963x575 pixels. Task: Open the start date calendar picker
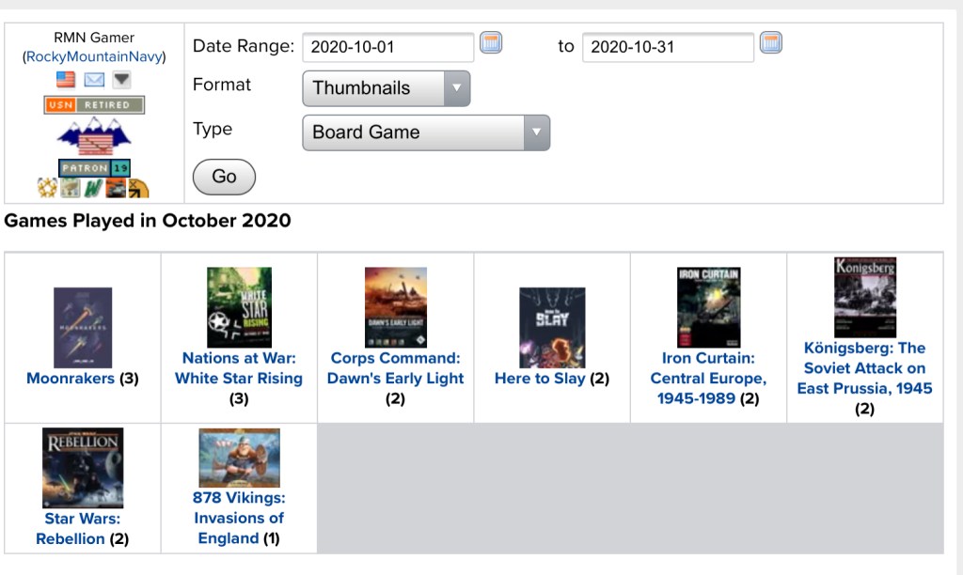click(x=491, y=42)
